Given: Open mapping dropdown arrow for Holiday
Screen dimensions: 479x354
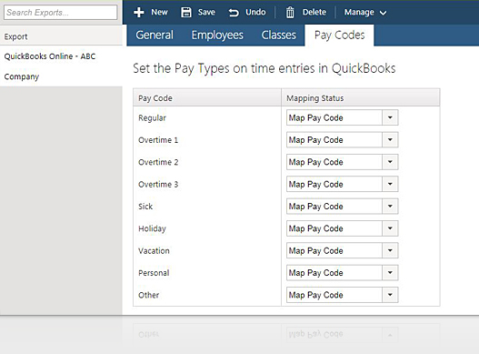Looking at the screenshot, I should [x=390, y=228].
